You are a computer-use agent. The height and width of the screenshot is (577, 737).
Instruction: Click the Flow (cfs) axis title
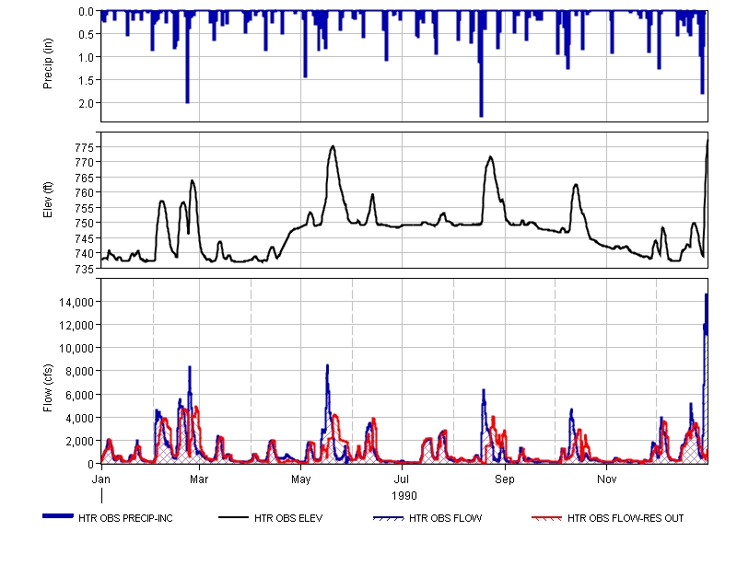[x=48, y=387]
